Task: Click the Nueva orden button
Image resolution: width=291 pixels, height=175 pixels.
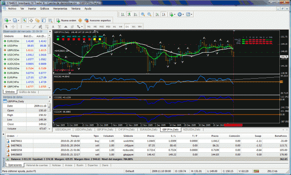Action: point(66,20)
